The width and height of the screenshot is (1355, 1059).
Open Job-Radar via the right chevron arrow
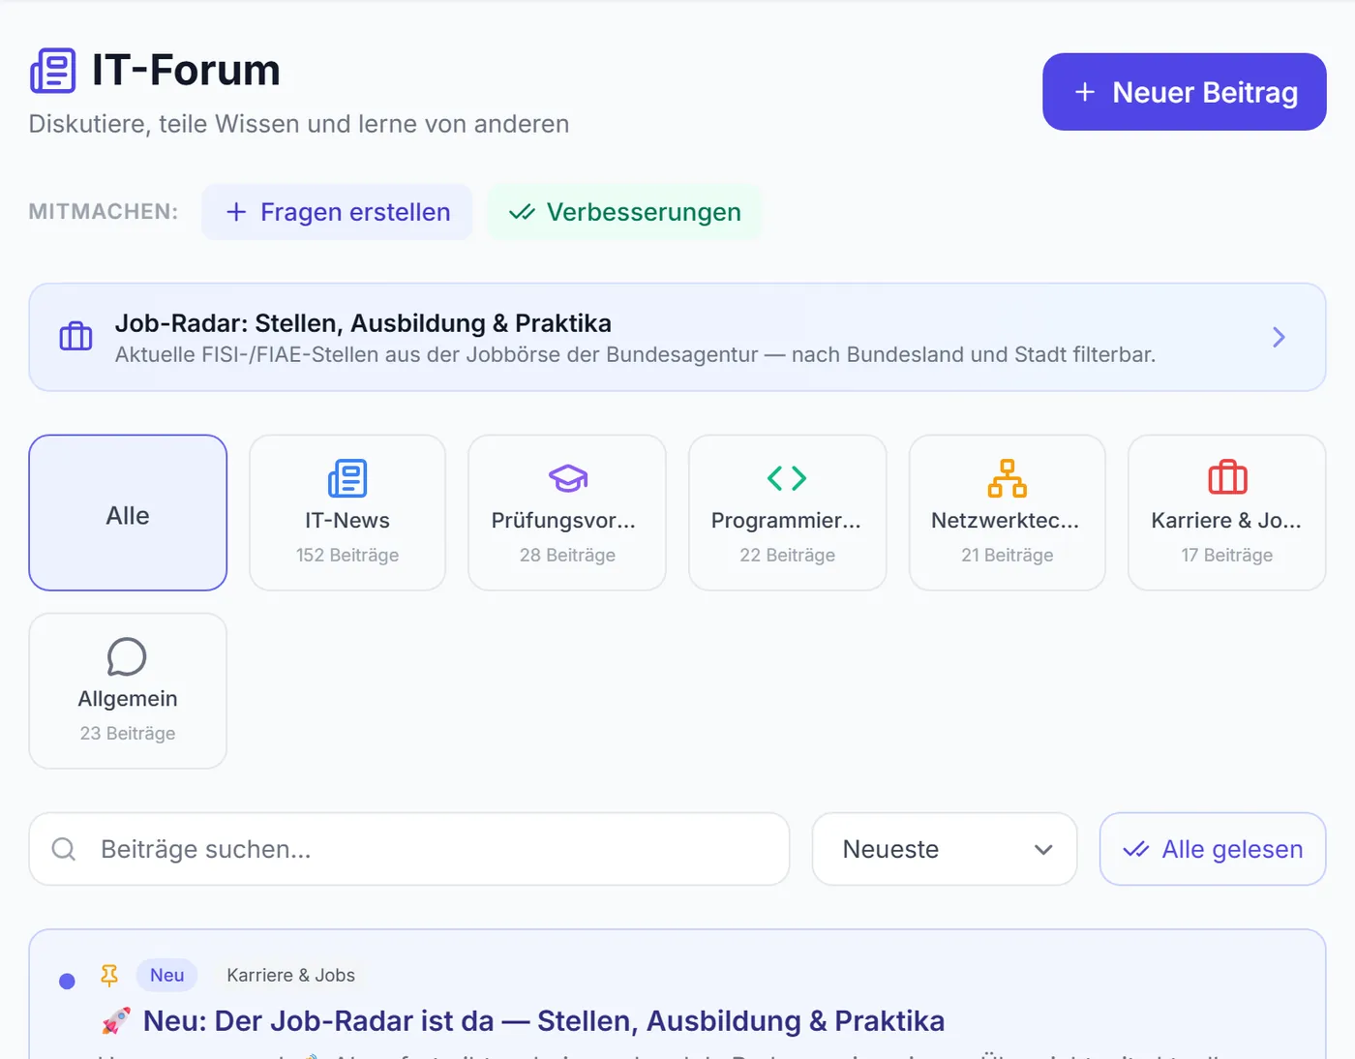1279,337
